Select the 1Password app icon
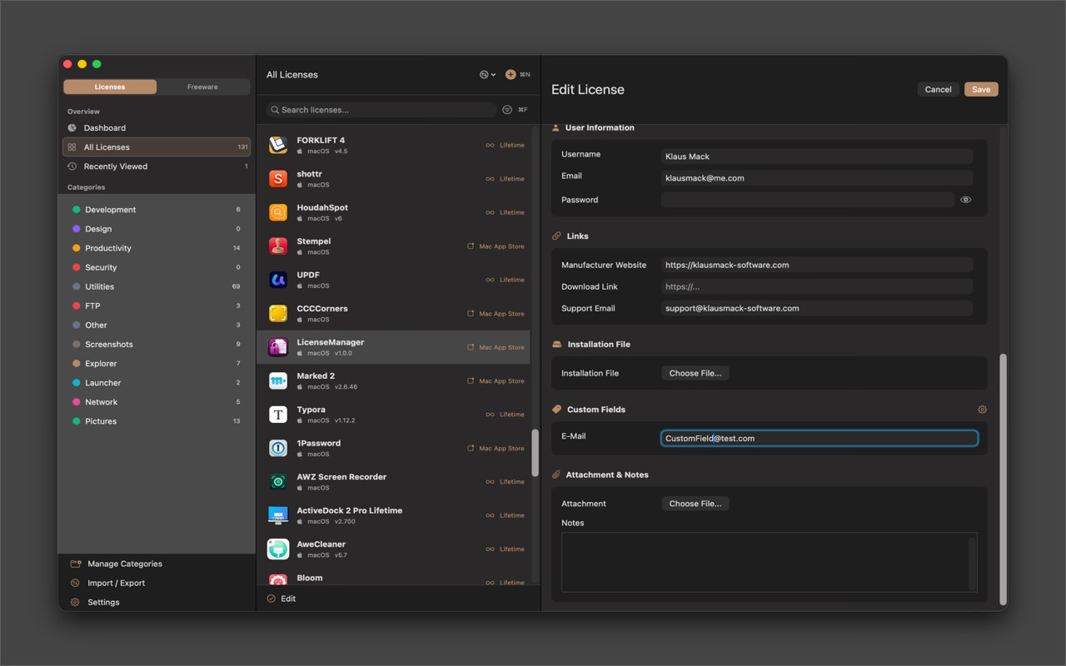 [x=278, y=448]
